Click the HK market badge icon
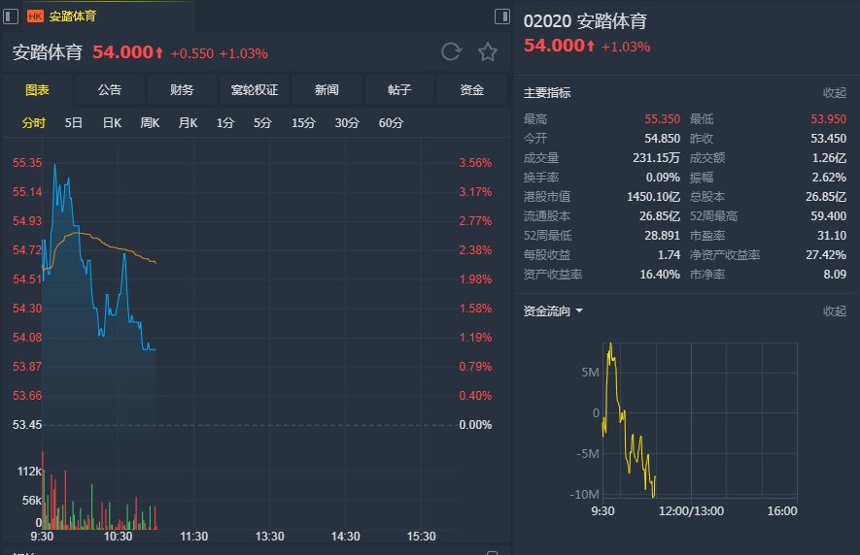This screenshot has height=555, width=860. click(x=35, y=16)
